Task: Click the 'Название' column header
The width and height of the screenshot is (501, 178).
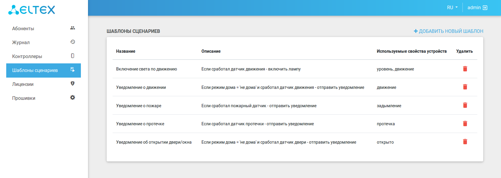Action: 126,51
